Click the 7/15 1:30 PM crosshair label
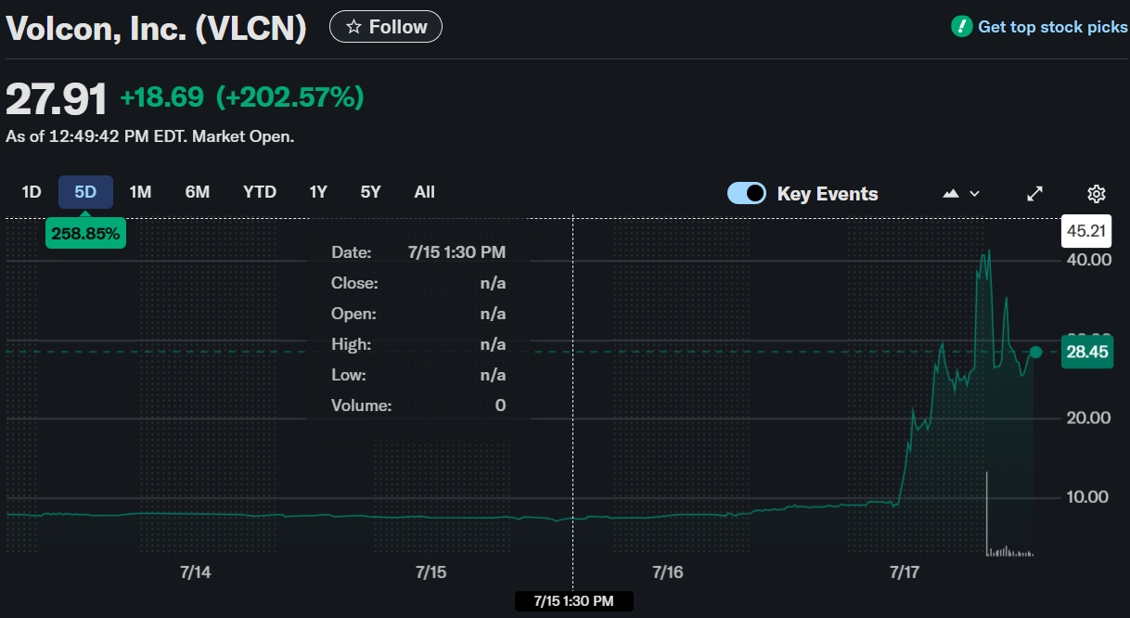 574,601
